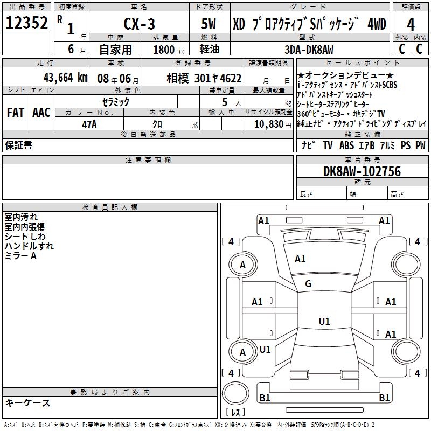This screenshot has width=431, height=431.
Task: Click the front right wheel circle
Action: 407,265
